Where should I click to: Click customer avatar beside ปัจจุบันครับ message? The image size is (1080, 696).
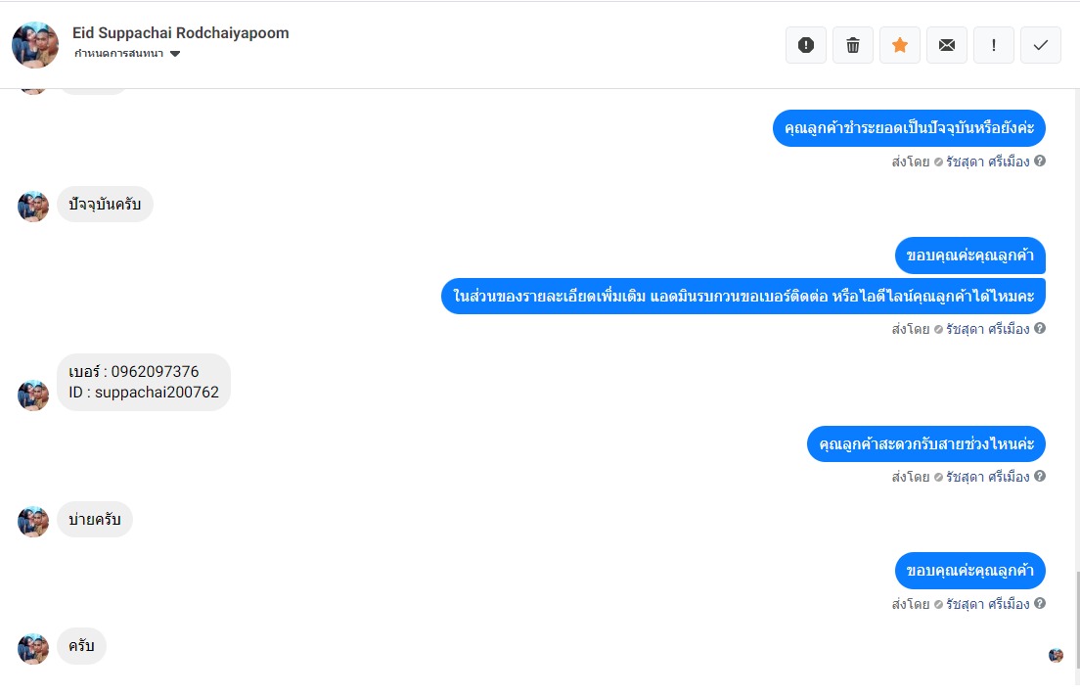click(33, 206)
